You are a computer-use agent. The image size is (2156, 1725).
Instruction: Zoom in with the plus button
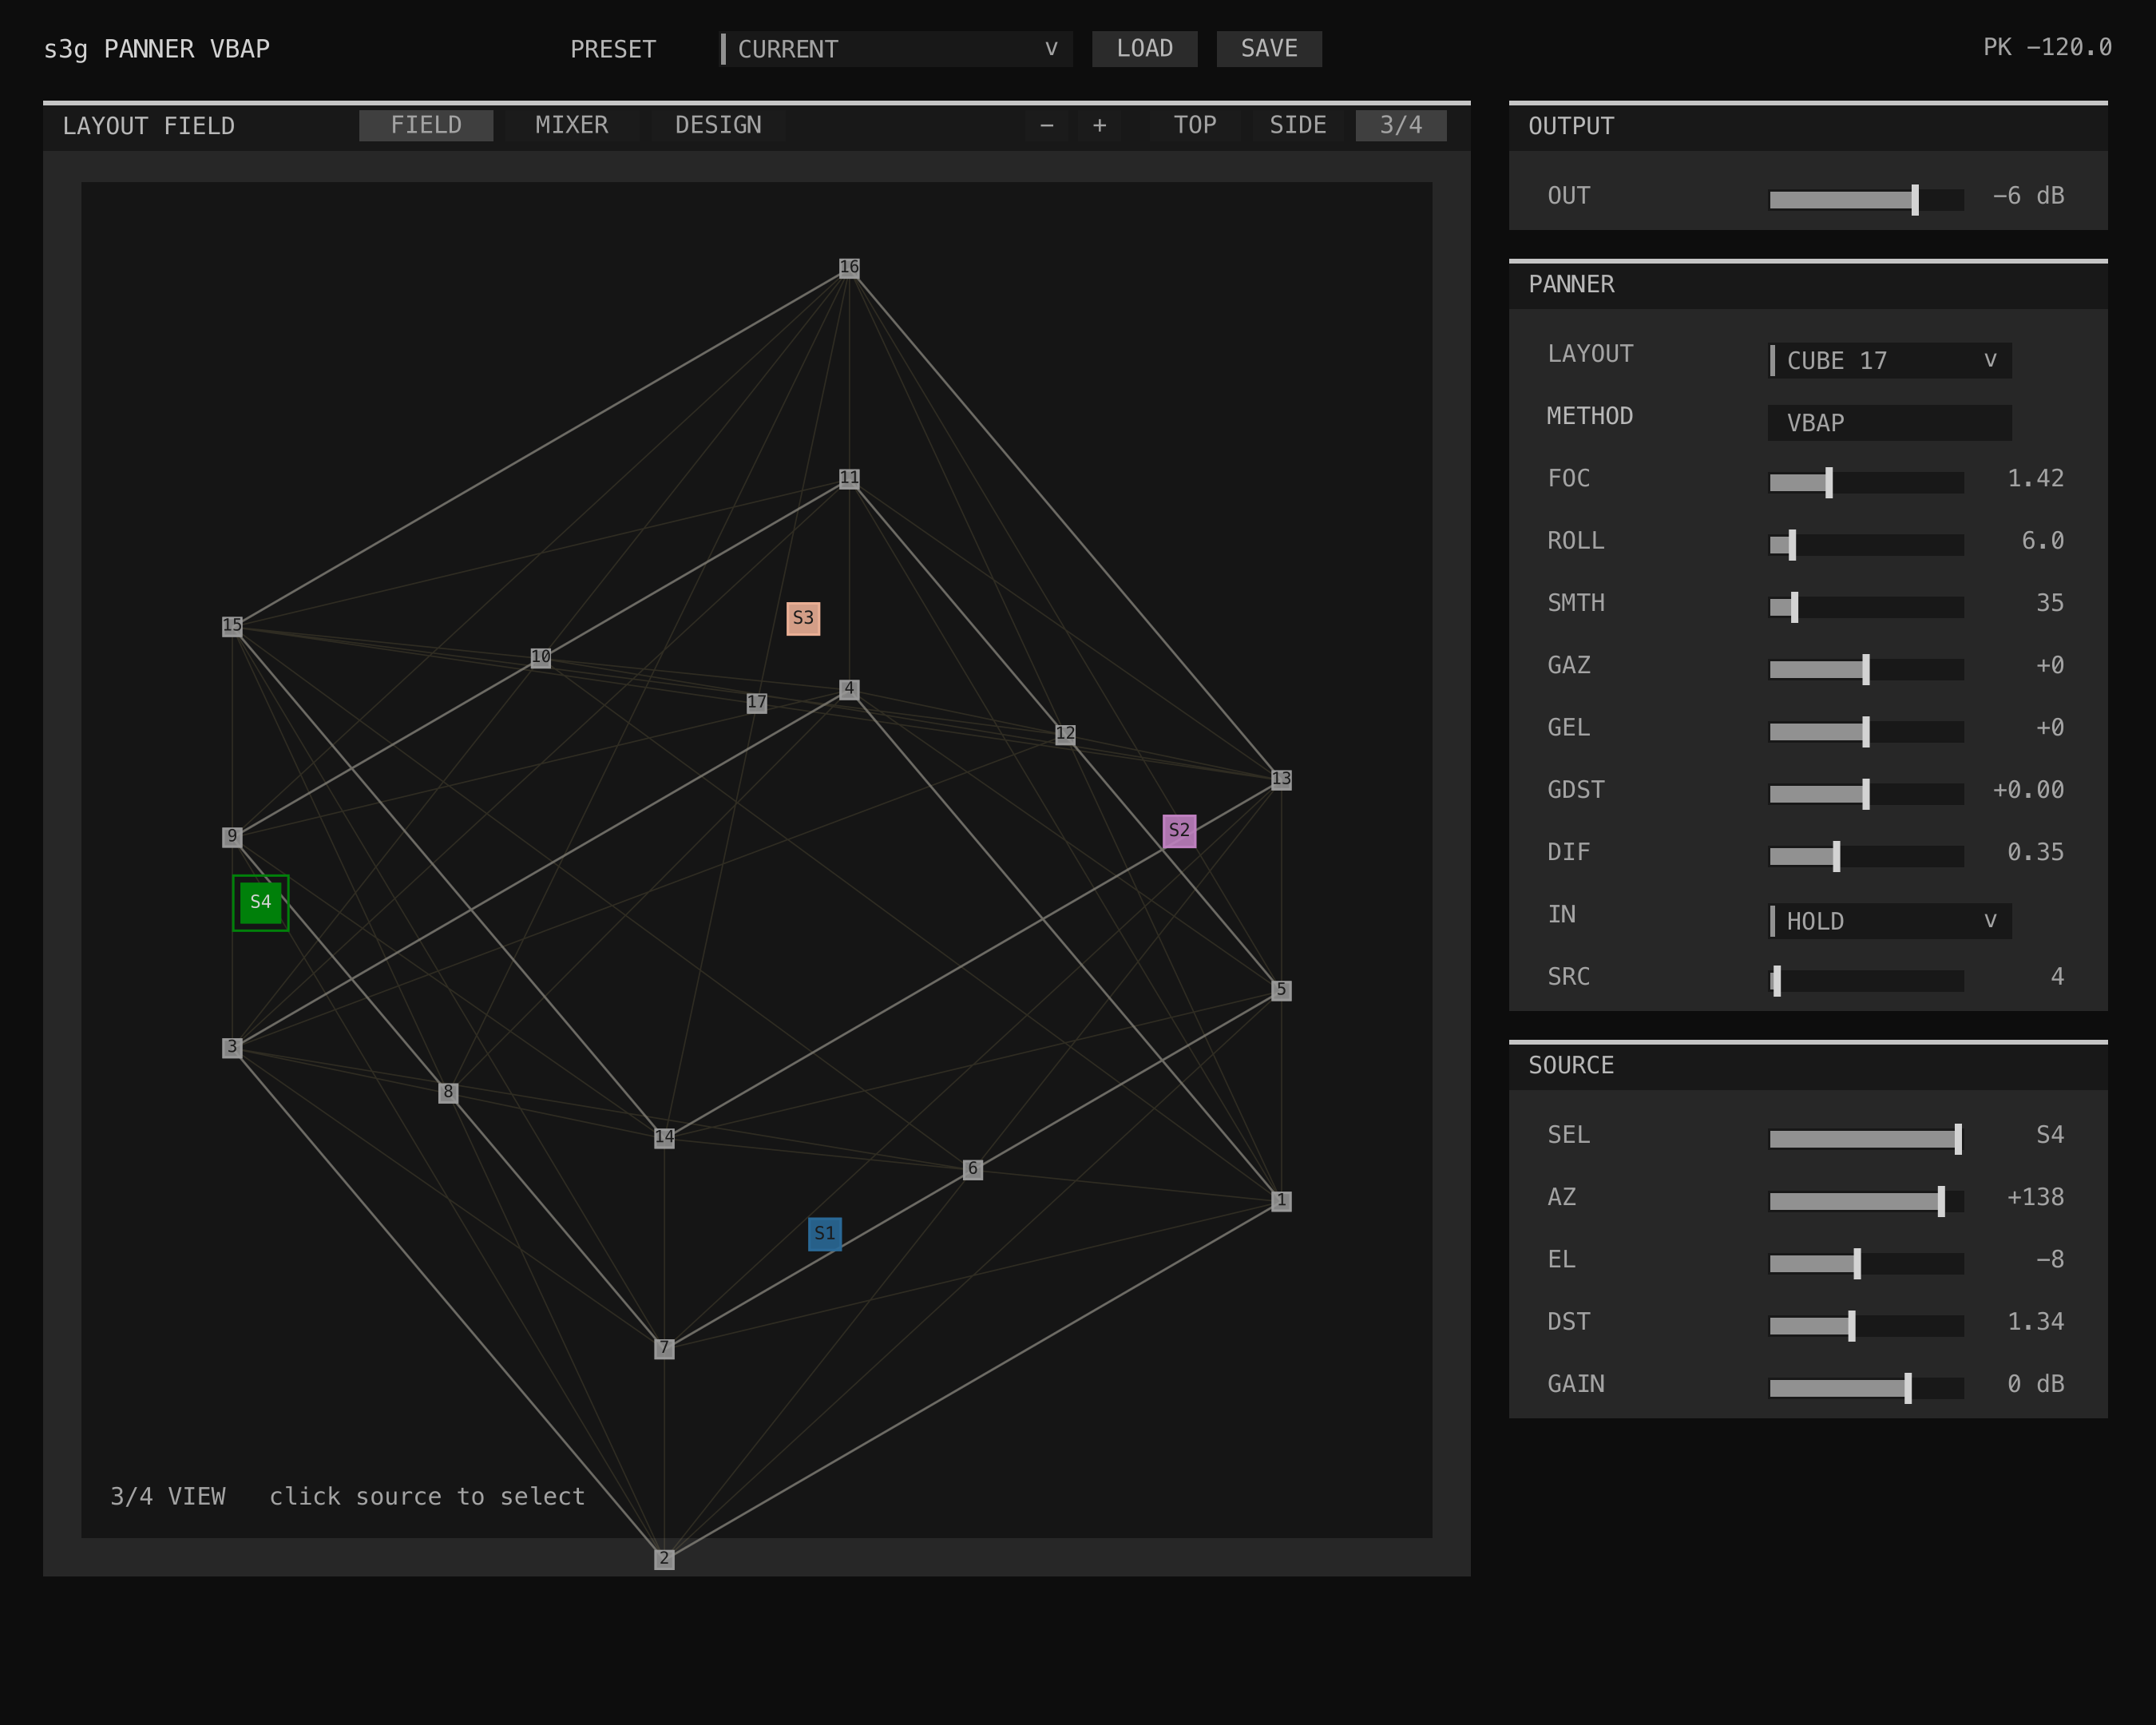[x=1099, y=125]
